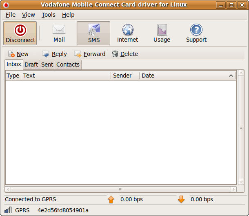Switch to the Draft tab
Viewport: 249px width, 216px height.
coord(31,65)
